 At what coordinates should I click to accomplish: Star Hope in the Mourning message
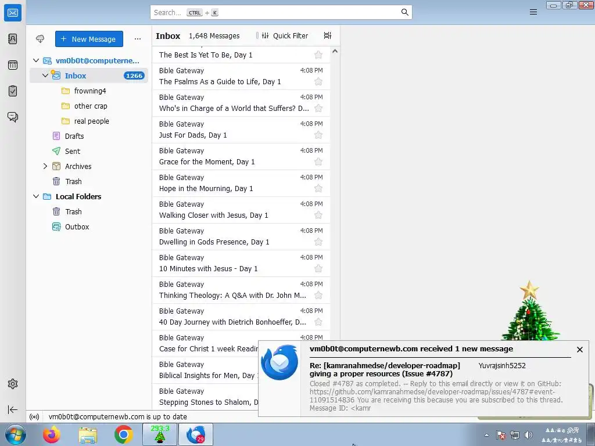pos(318,189)
